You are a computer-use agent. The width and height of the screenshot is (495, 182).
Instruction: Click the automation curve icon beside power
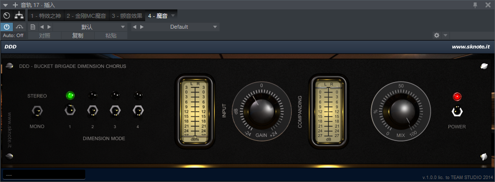pos(20,27)
